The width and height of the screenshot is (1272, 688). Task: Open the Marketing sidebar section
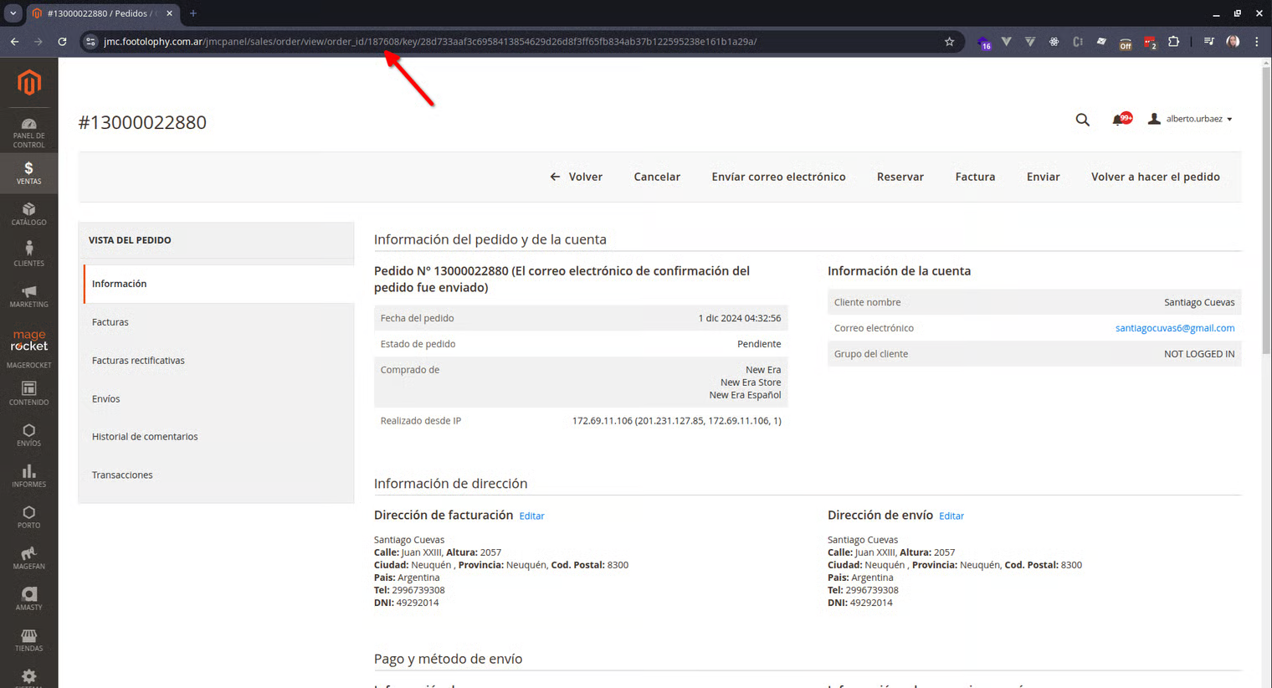click(28, 295)
